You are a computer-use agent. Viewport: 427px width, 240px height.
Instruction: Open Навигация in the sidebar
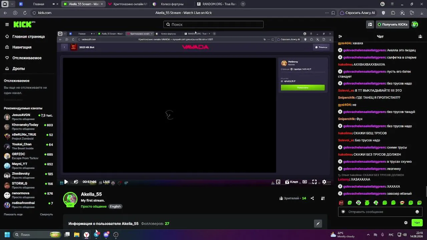pos(18,47)
